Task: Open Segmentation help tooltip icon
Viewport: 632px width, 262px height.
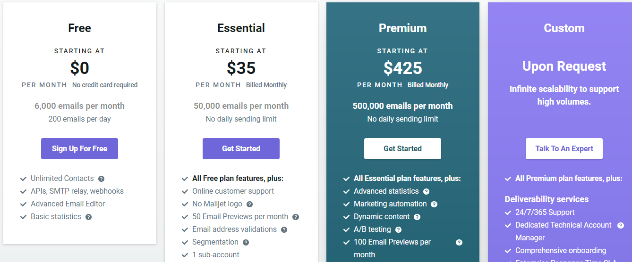Action: coord(246,242)
